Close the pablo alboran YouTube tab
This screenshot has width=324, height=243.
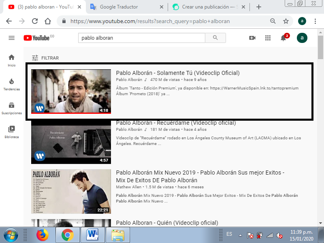(79, 7)
